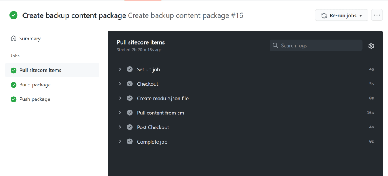Image resolution: width=388 pixels, height=176 pixels.
Task: Click status check icon for Complete job
Action: click(130, 142)
